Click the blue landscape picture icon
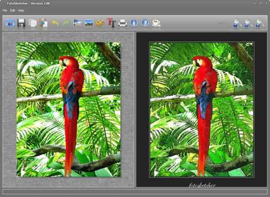 89,23
